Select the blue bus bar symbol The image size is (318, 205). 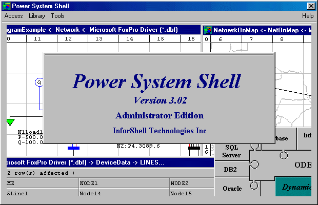tap(73, 148)
